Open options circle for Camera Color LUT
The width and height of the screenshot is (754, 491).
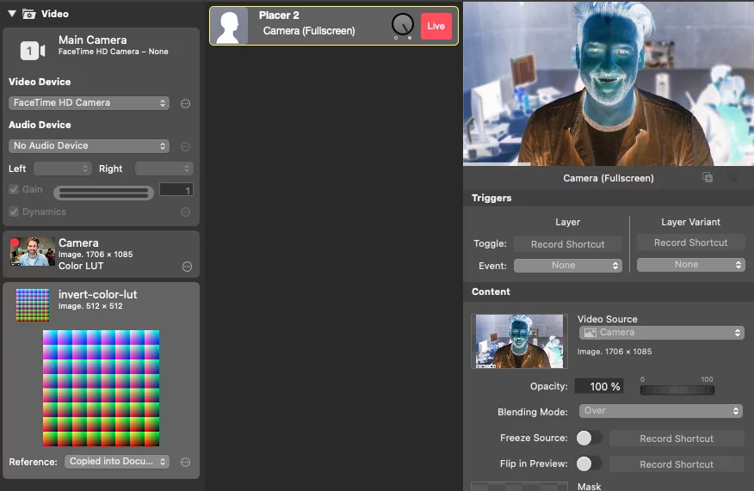(x=187, y=267)
